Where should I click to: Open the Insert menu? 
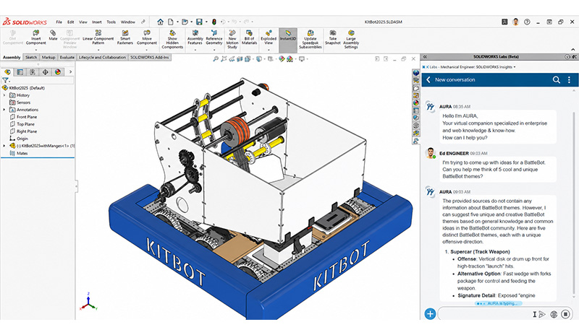point(97,22)
